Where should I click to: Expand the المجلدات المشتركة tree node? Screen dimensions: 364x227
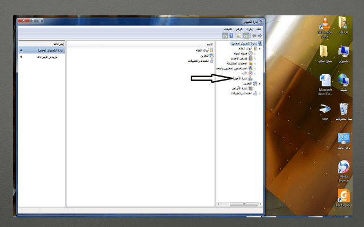point(255,64)
